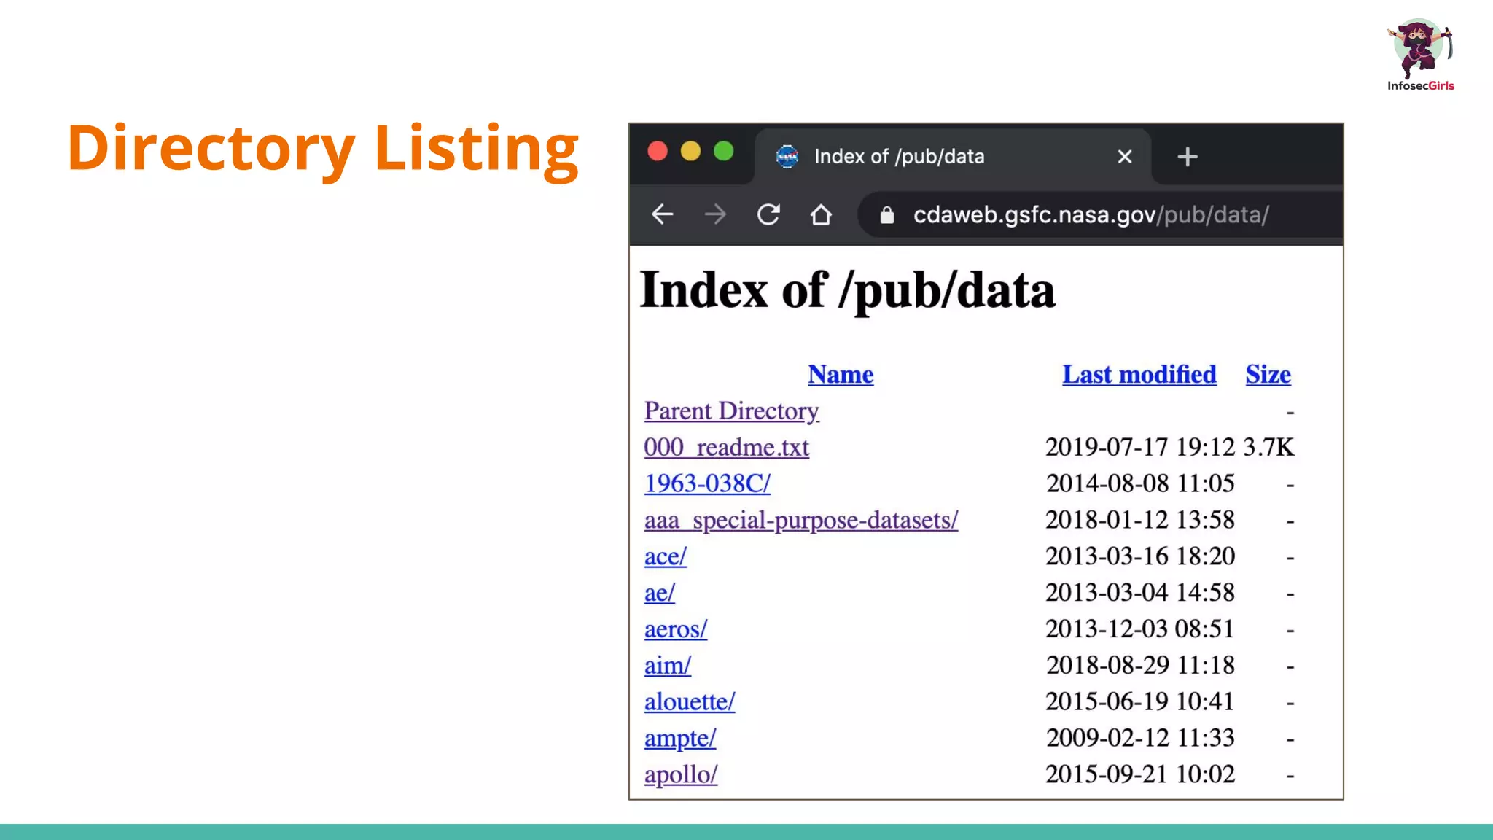Open a new tab with plus icon
1493x840 pixels.
1187,157
